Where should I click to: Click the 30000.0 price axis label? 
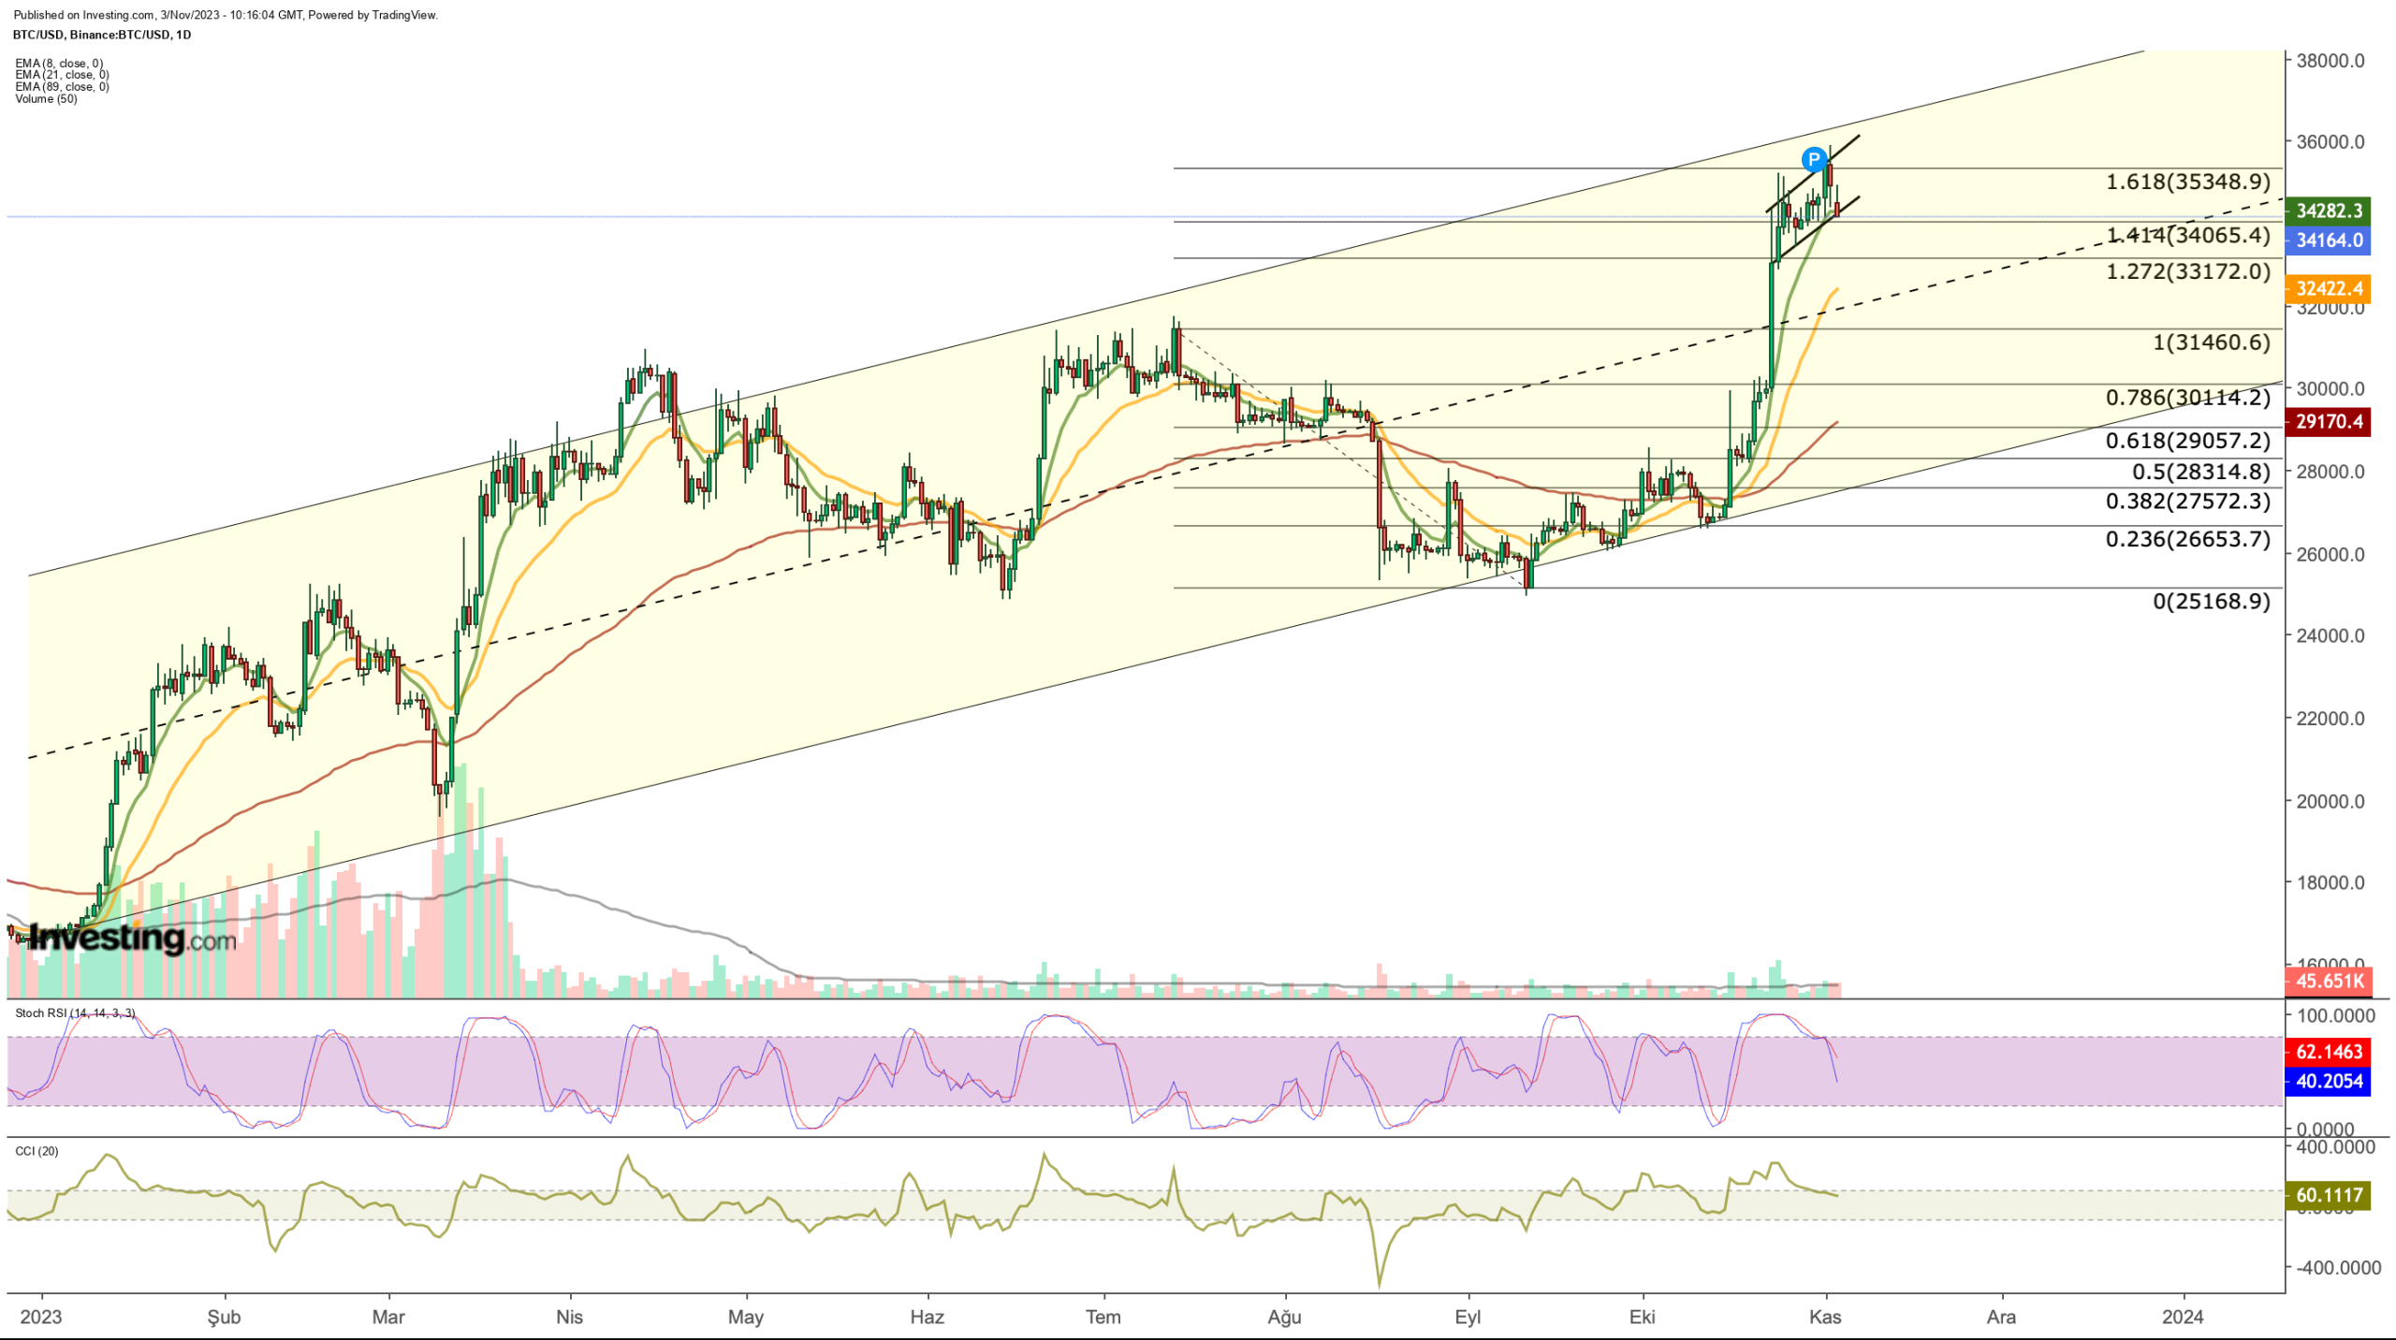(2330, 389)
